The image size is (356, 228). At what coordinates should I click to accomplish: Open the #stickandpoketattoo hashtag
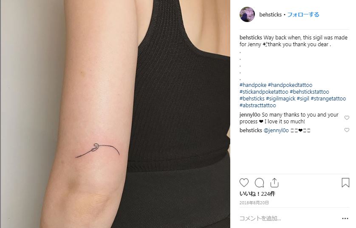[x=264, y=92]
